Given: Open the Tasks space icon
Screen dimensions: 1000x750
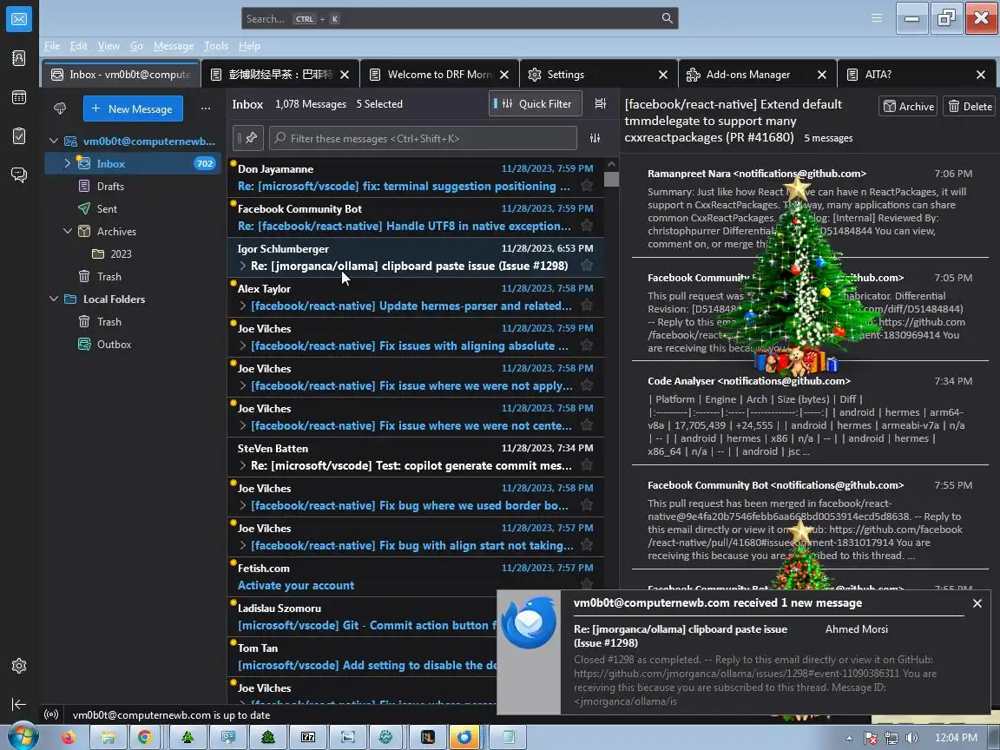Looking at the screenshot, I should (19, 135).
